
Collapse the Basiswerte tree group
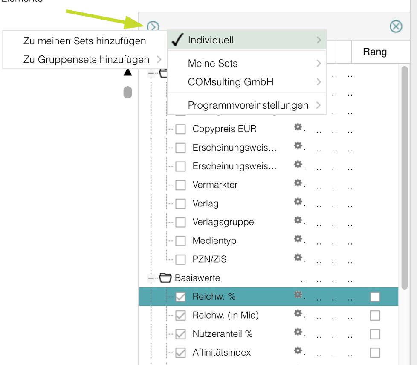tap(151, 278)
